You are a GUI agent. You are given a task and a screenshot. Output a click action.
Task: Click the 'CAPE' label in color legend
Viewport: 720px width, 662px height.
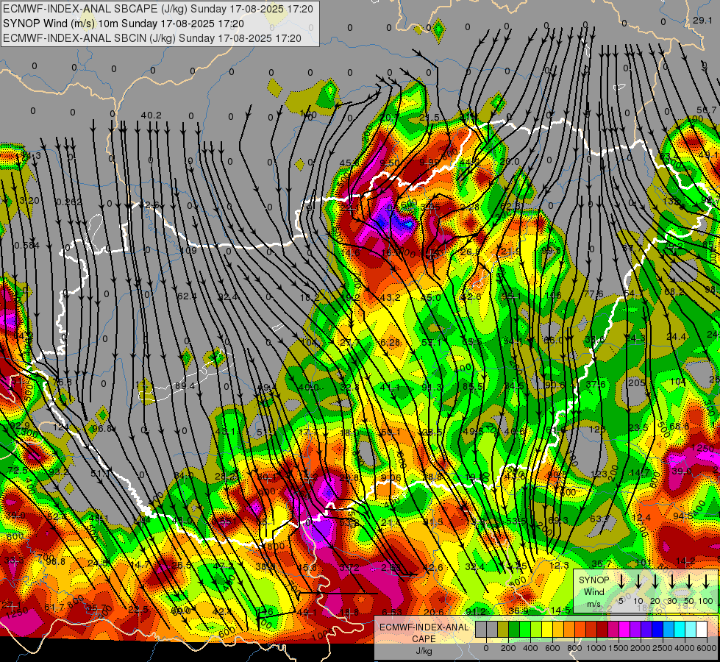(424, 639)
